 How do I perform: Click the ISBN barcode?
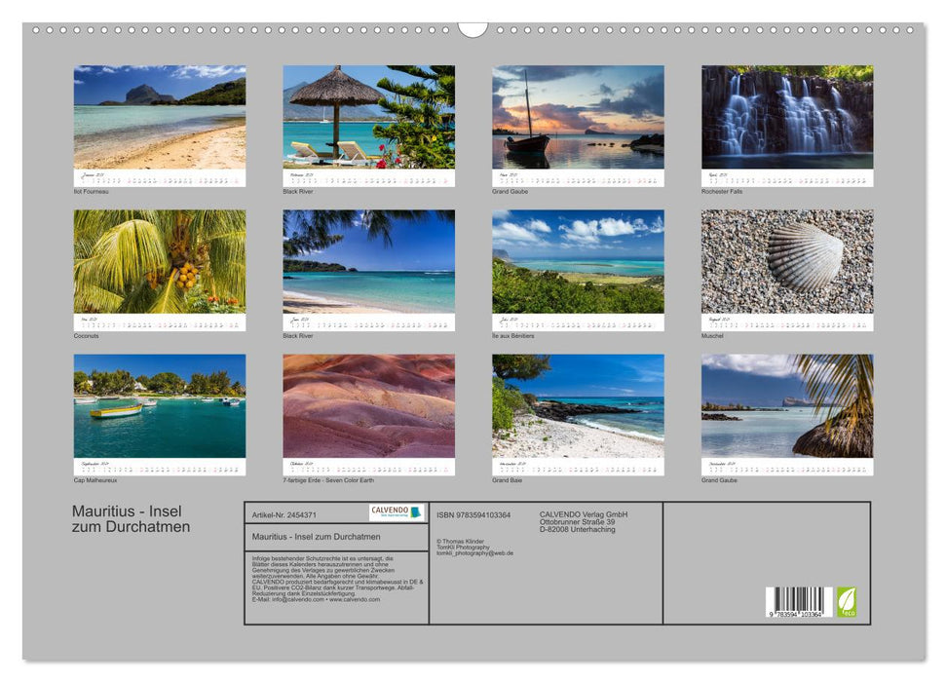[x=799, y=602]
